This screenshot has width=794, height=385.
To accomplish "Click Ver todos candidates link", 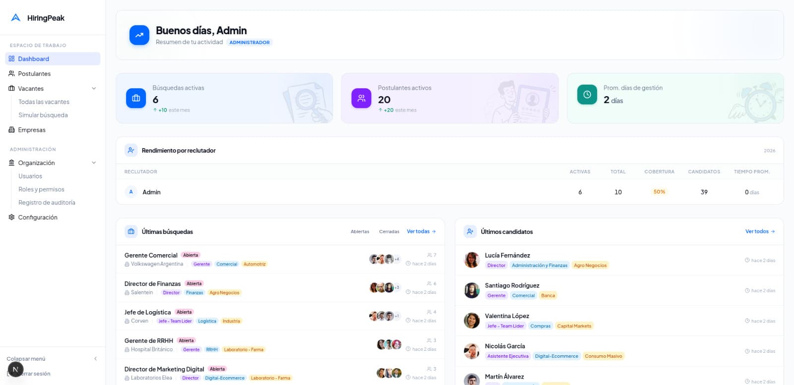I will (x=760, y=231).
